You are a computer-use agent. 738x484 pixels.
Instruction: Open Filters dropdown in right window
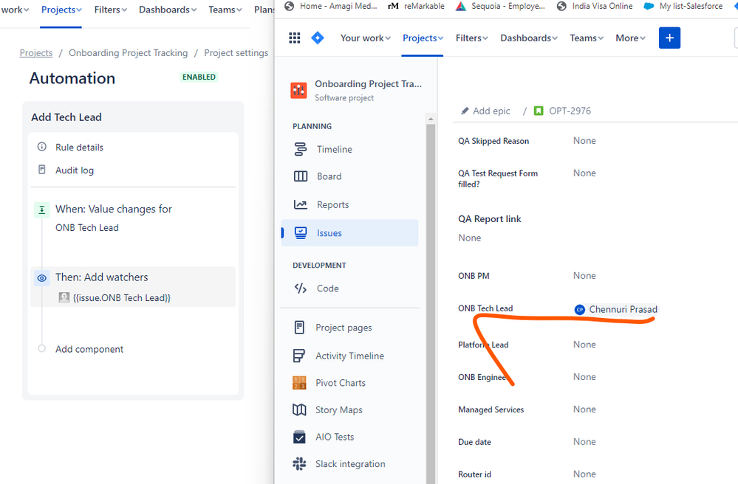[471, 38]
